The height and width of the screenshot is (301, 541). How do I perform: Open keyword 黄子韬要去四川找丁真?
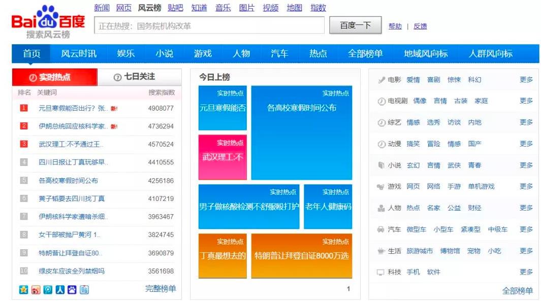[72, 198]
